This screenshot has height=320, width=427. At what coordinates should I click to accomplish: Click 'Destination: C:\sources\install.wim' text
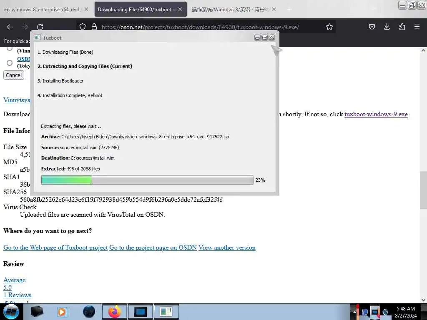click(x=78, y=158)
